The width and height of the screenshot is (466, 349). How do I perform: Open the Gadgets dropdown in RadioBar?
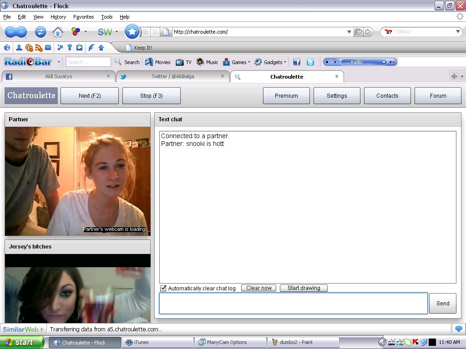point(285,62)
